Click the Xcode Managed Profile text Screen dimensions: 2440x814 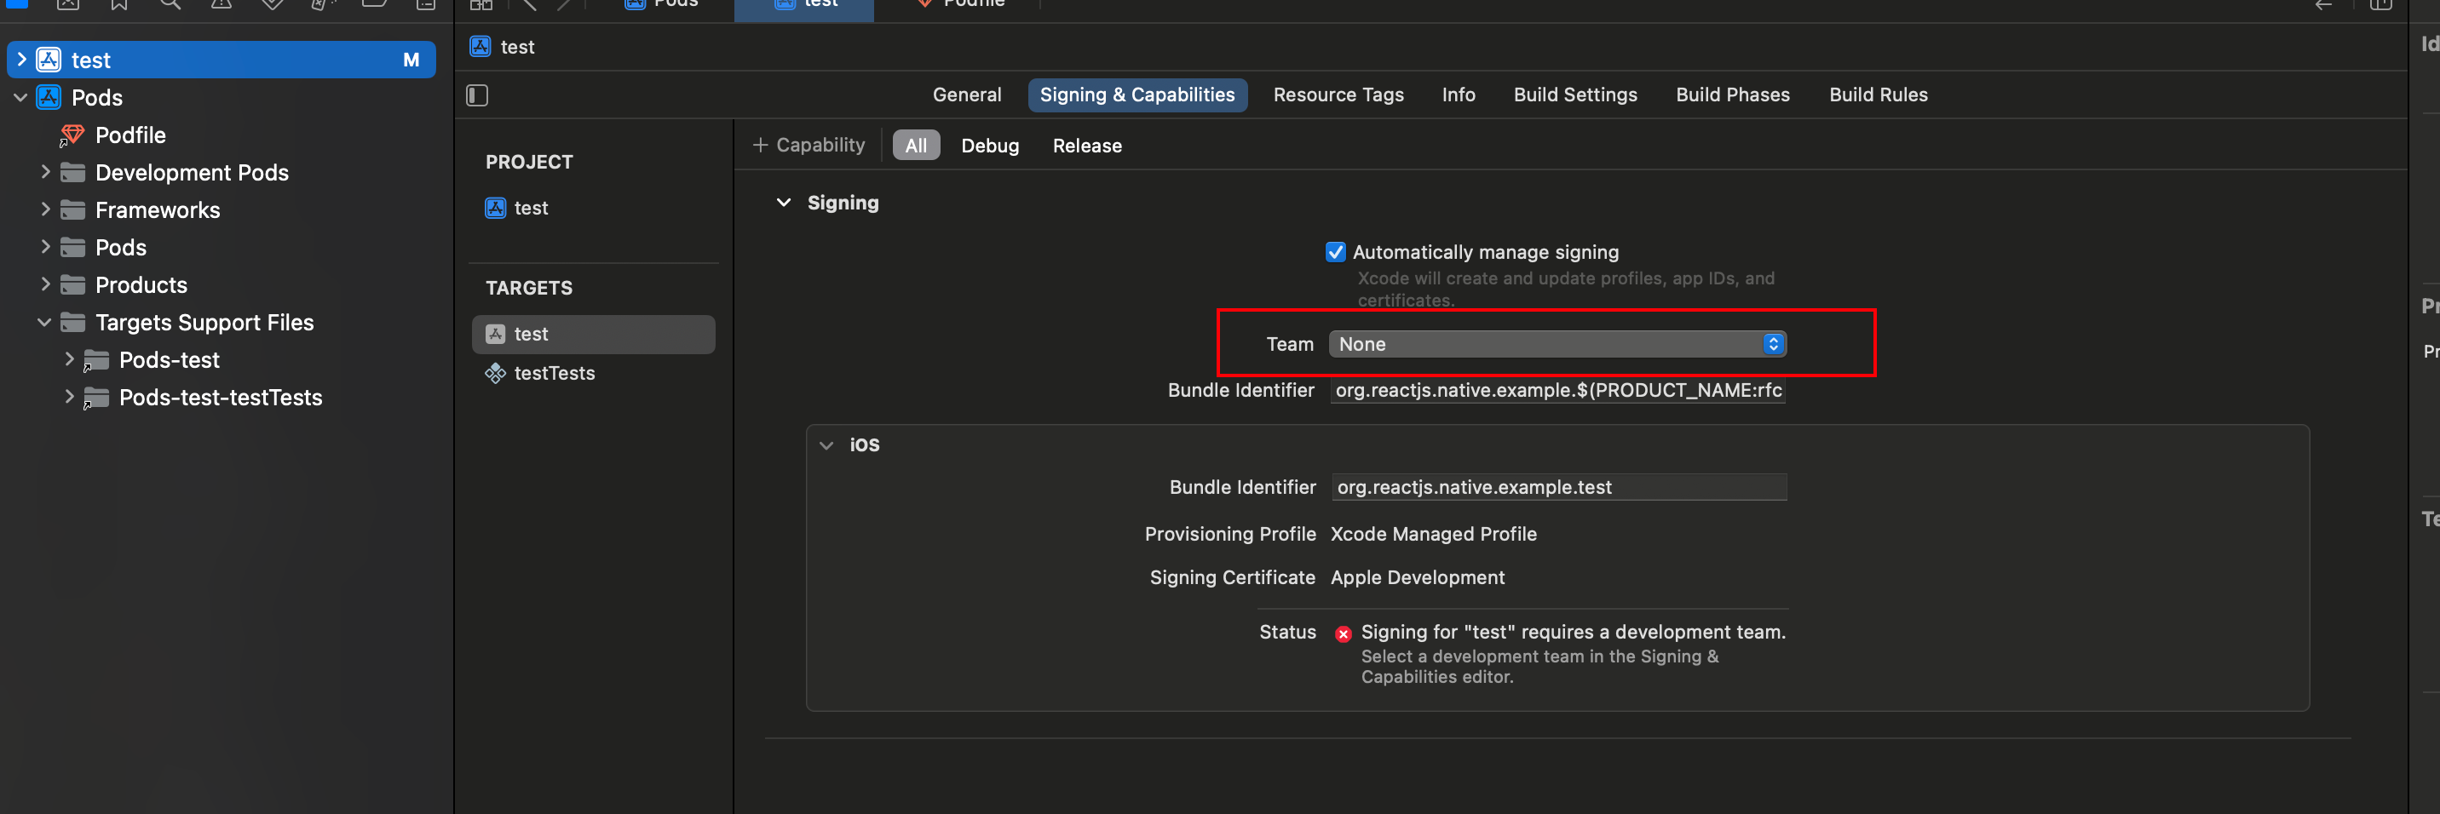(x=1433, y=534)
